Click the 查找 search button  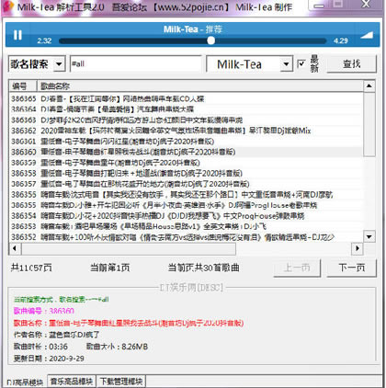tap(351, 63)
